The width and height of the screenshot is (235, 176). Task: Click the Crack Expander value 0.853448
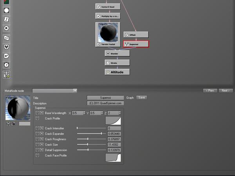click(x=114, y=134)
